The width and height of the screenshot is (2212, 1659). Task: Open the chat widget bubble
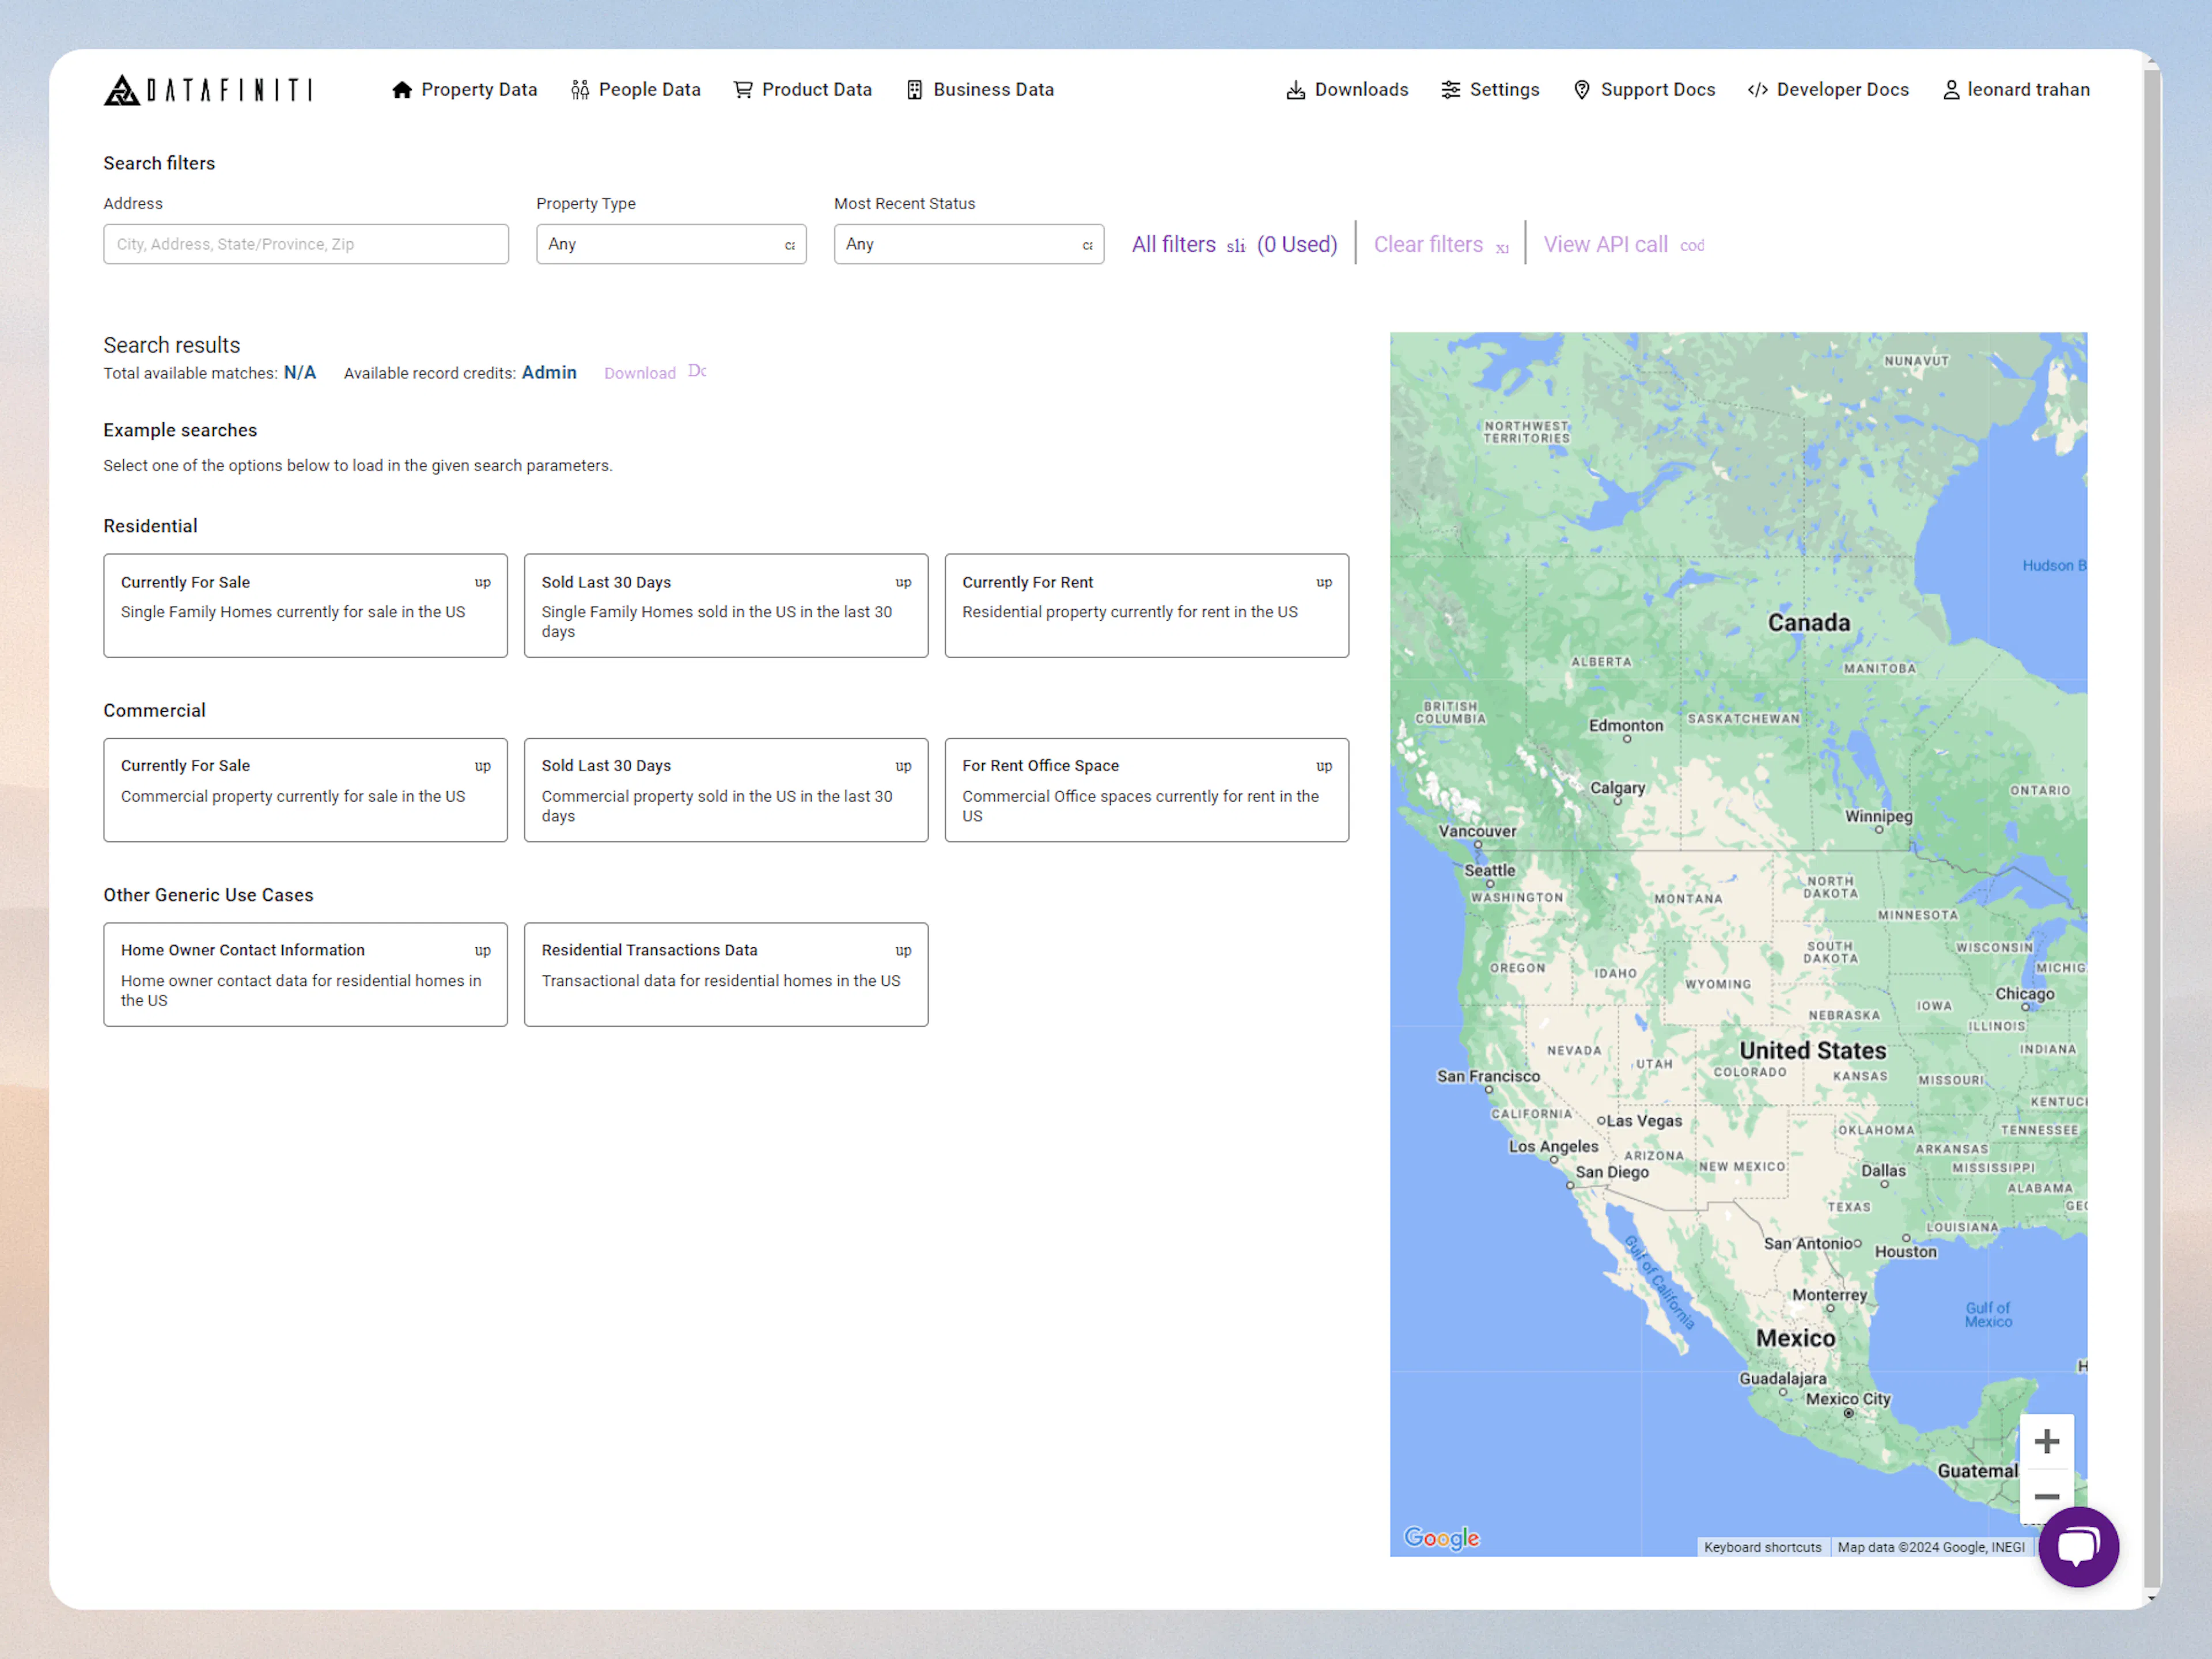(2079, 1547)
